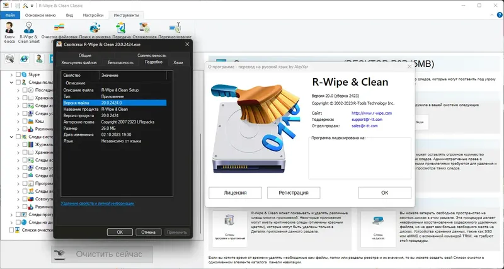Screen dimensions: 504x269
Task: Tick the Последн... checkbox
Action: (25, 90)
